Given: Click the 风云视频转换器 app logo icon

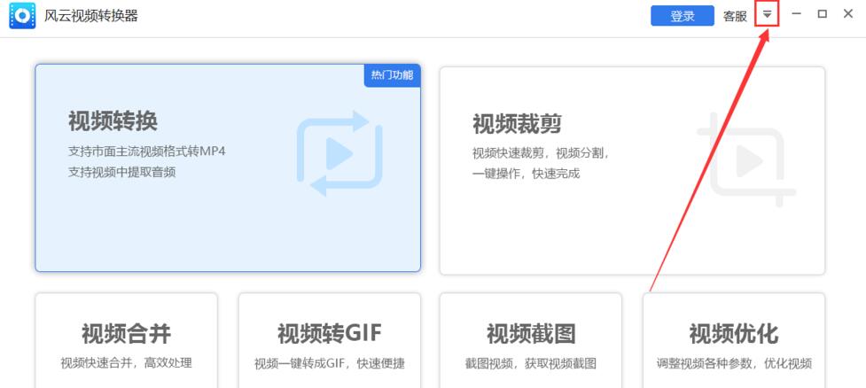Looking at the screenshot, I should (22, 15).
